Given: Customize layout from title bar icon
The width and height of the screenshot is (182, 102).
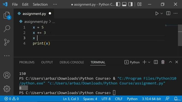Looking at the screenshot, I should [x=139, y=4].
